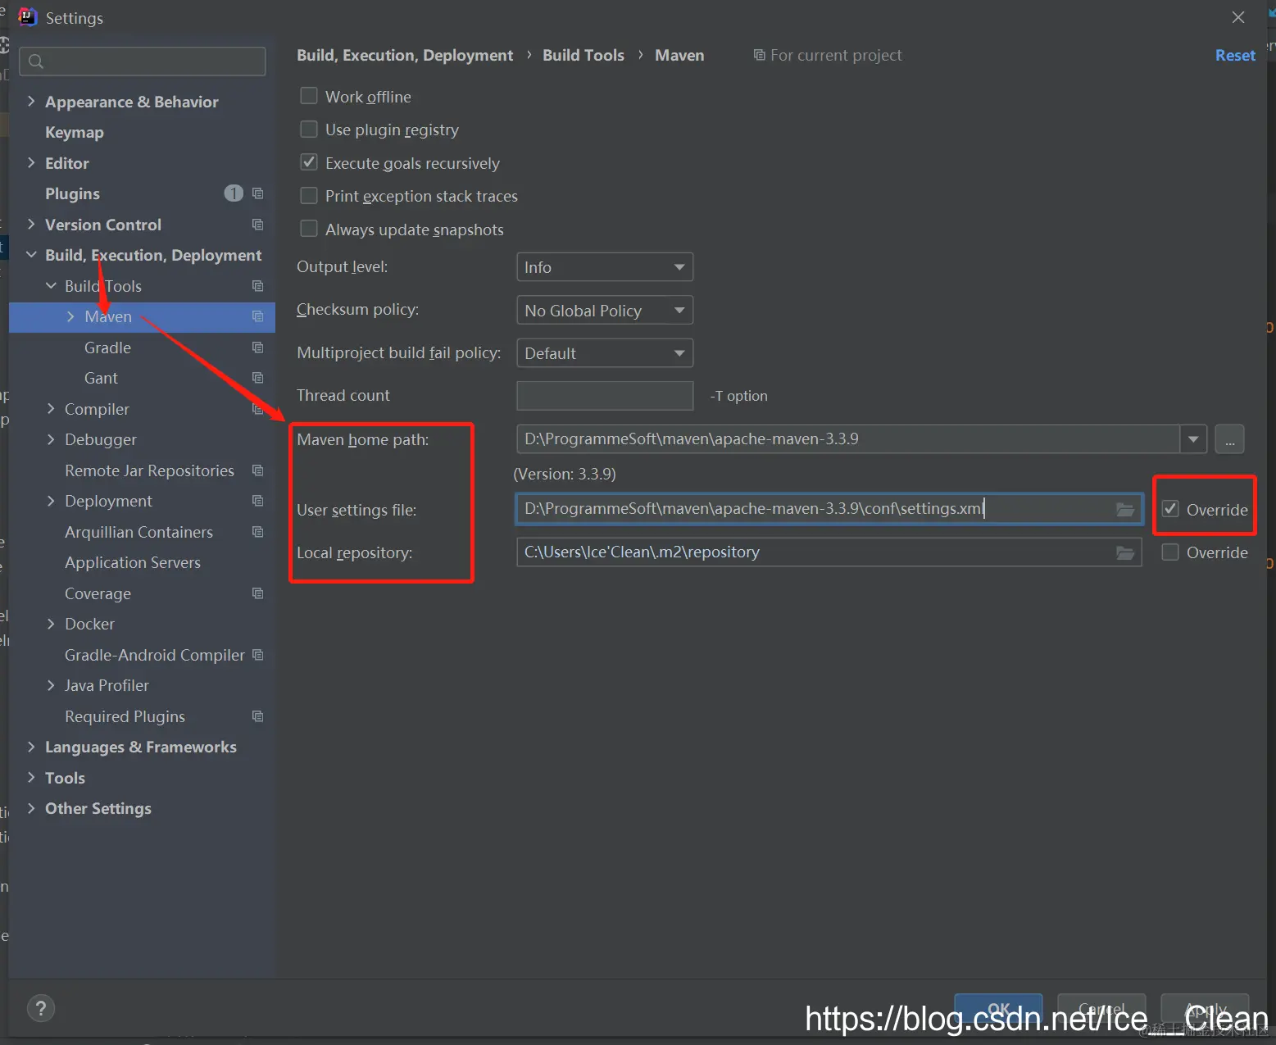Open Maven home path dropdown arrow
This screenshot has height=1045, width=1276.
pos(1193,439)
